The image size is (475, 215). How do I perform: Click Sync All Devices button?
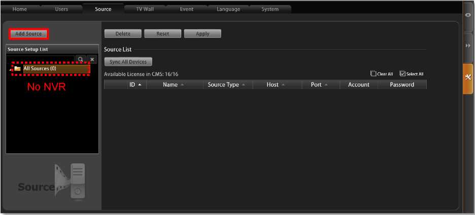[128, 62]
